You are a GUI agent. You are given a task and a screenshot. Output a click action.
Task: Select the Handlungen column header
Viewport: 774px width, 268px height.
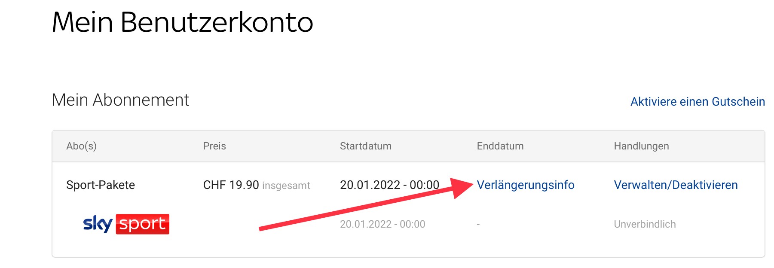[x=641, y=146]
